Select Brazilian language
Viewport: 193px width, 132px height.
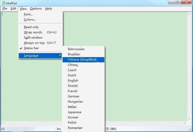point(83,54)
